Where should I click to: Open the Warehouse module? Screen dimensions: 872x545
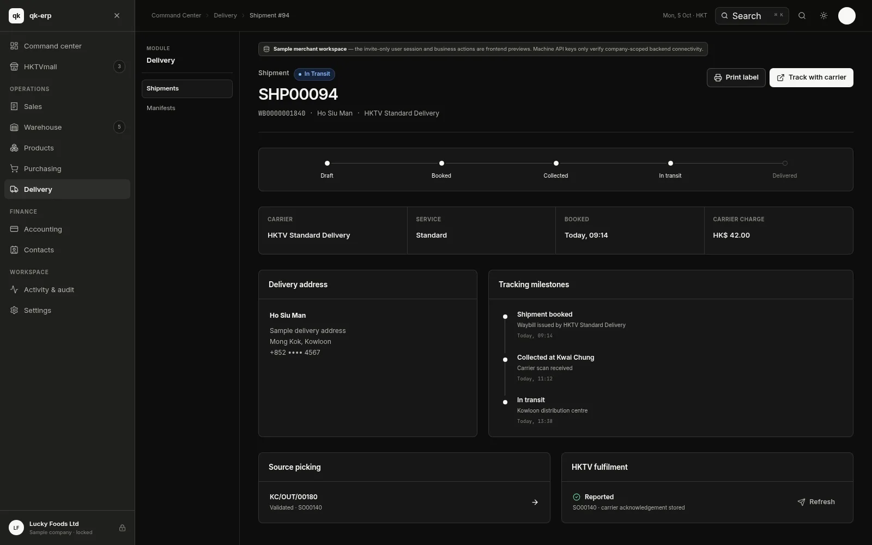(x=67, y=127)
